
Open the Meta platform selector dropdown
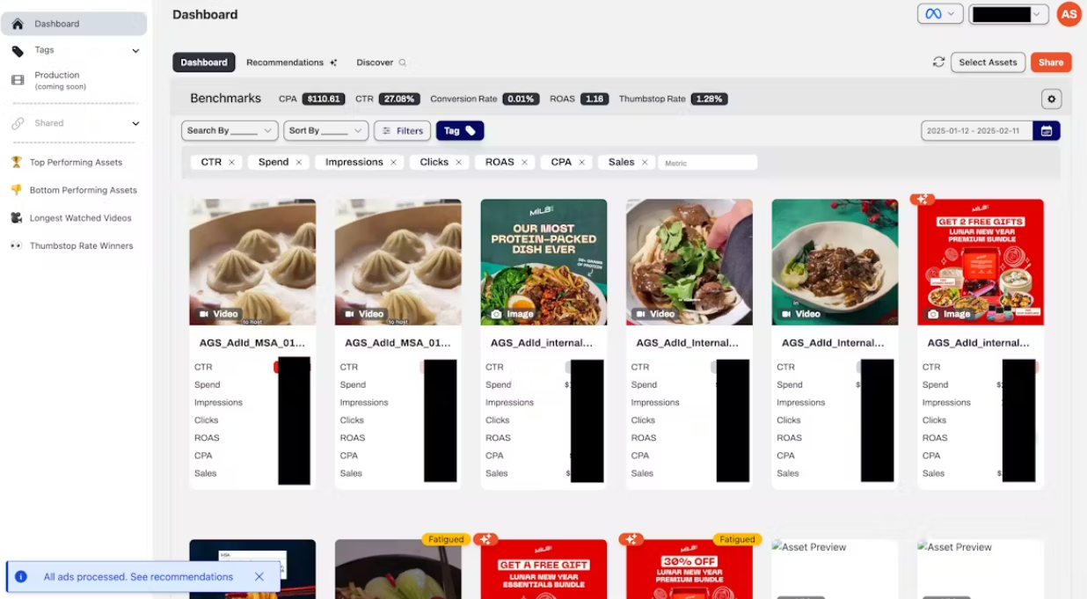coord(940,14)
